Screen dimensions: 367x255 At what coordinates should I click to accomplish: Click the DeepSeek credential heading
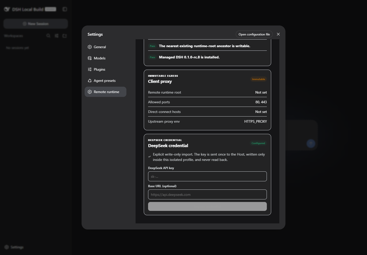[x=168, y=146]
